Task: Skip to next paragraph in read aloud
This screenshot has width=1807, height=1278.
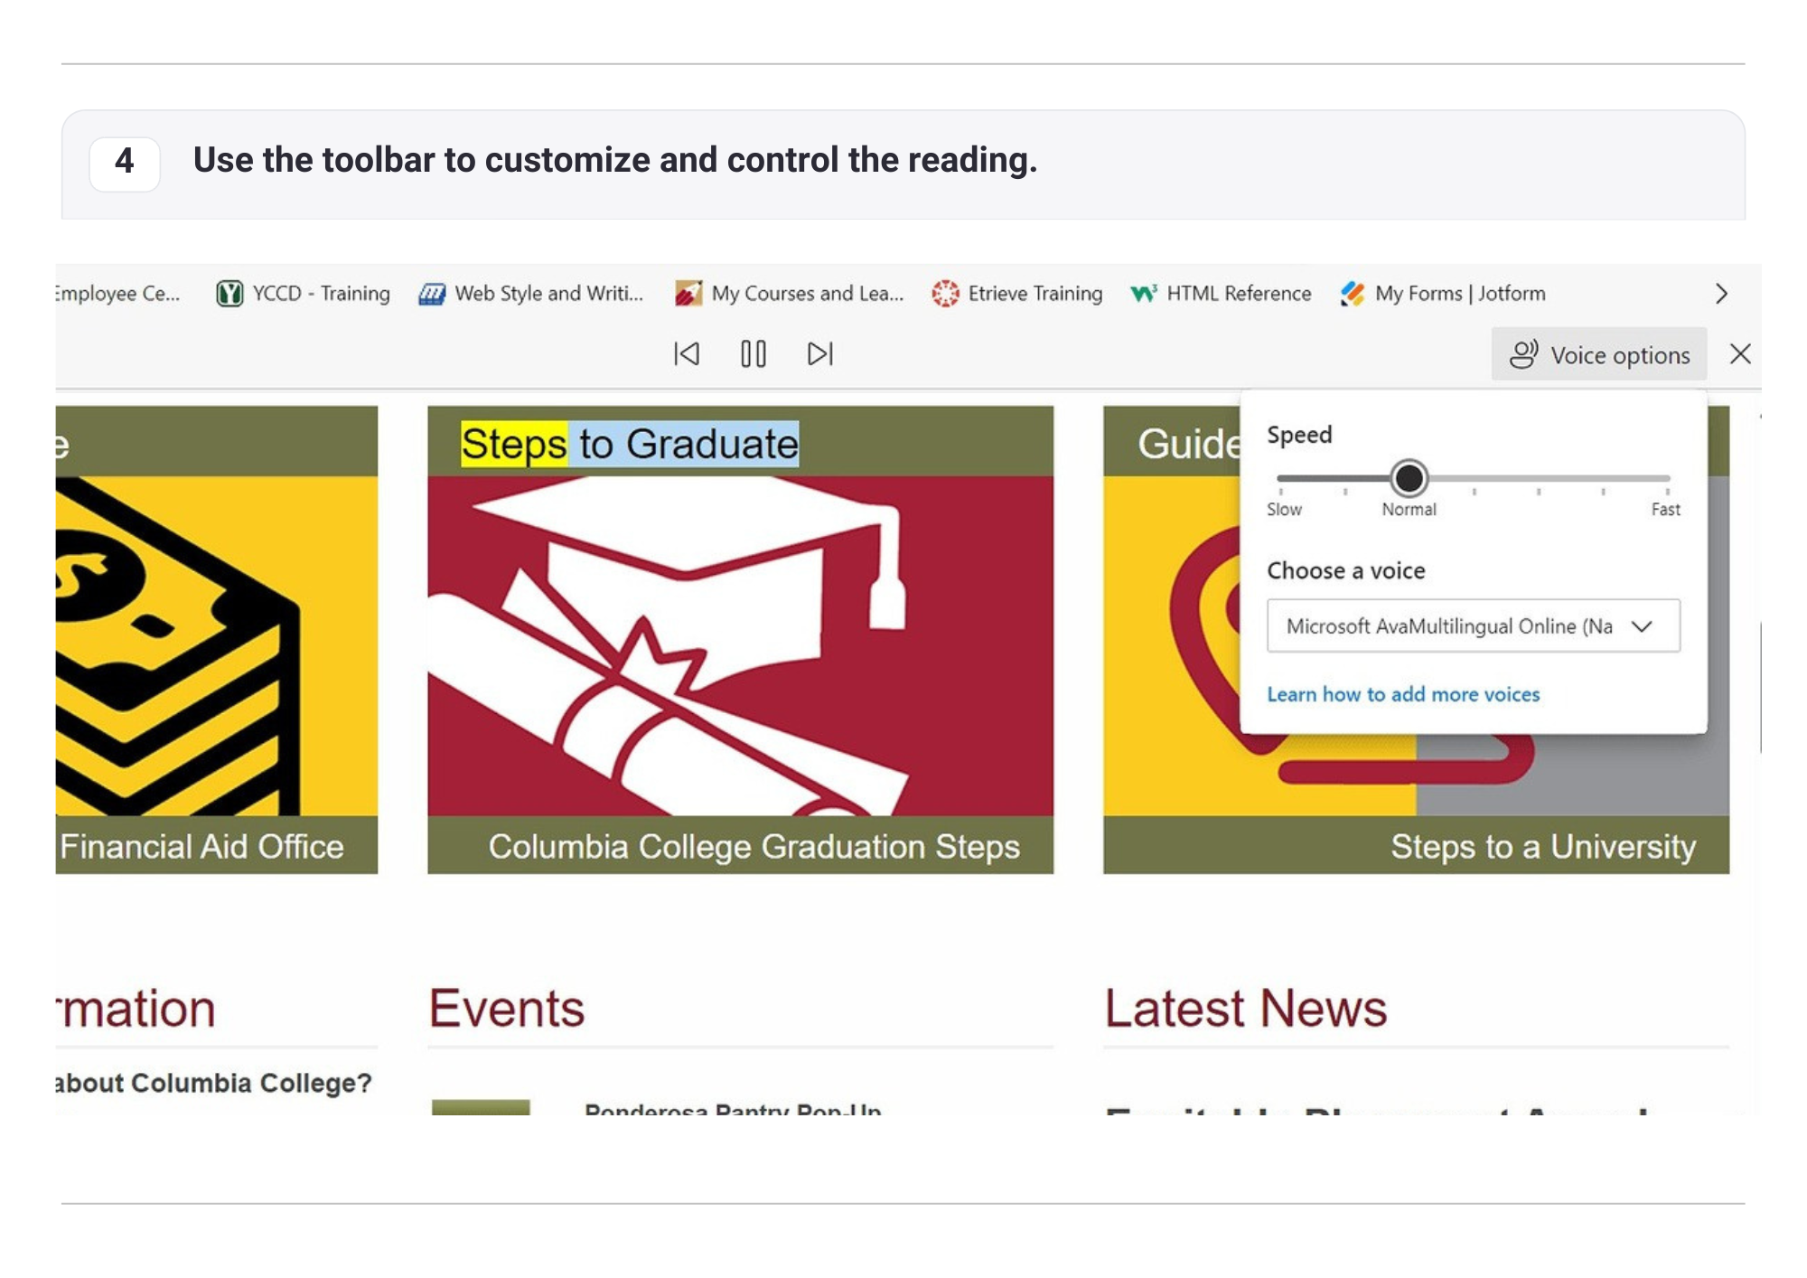Action: tap(819, 354)
